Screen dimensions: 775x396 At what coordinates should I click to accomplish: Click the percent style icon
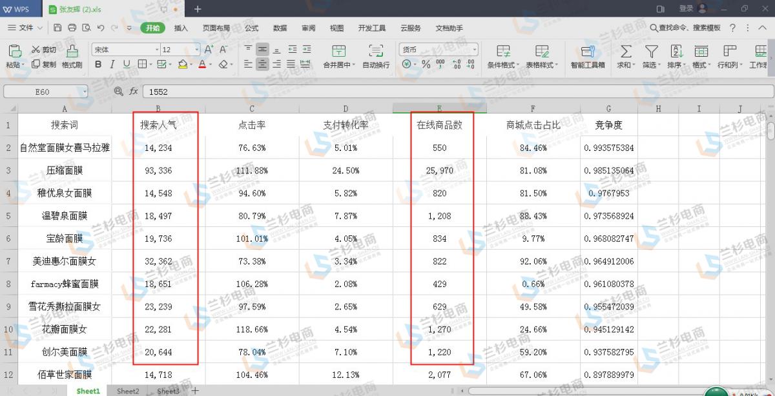(426, 64)
